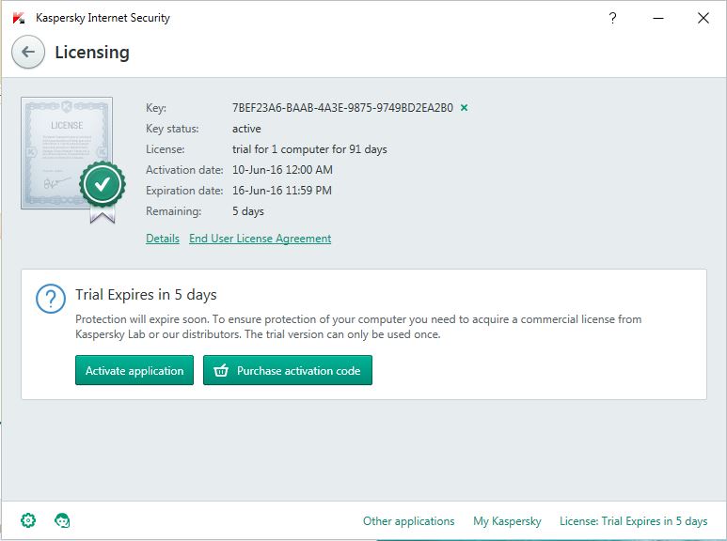
Task: Click Purchase activation code button
Action: pyautogui.click(x=288, y=370)
